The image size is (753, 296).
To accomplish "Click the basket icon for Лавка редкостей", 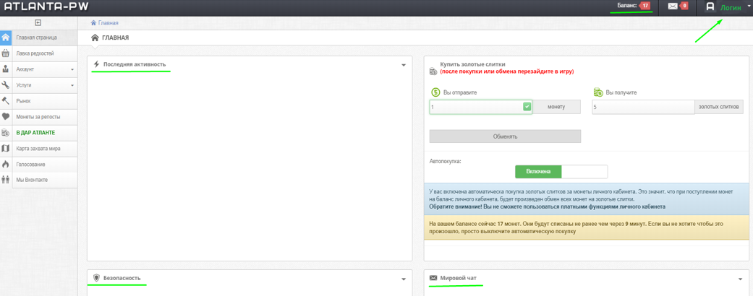I will pos(6,53).
